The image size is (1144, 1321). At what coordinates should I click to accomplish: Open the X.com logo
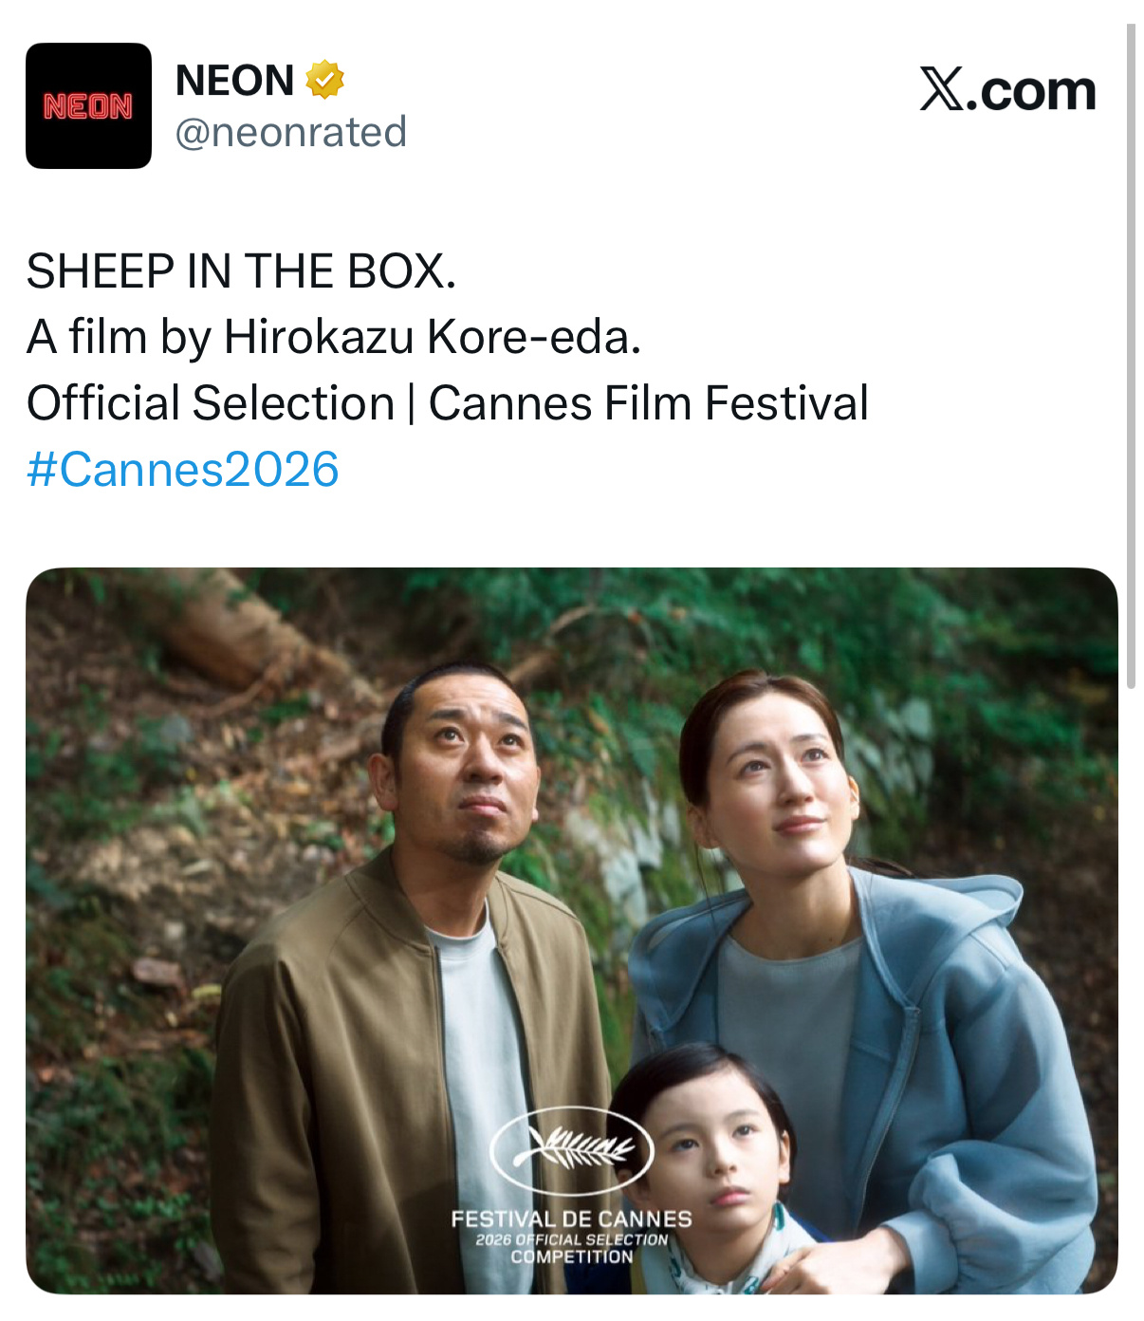1007,90
